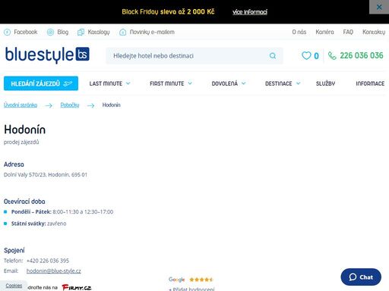Click the Hodonín page heading

click(x=25, y=130)
